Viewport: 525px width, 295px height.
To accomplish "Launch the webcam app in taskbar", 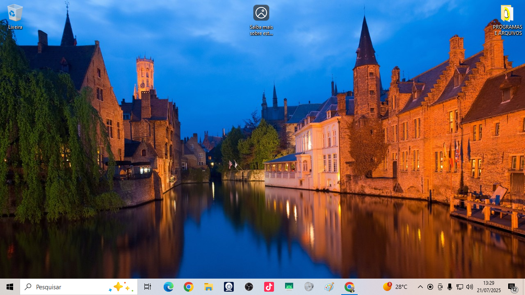I will point(229,287).
